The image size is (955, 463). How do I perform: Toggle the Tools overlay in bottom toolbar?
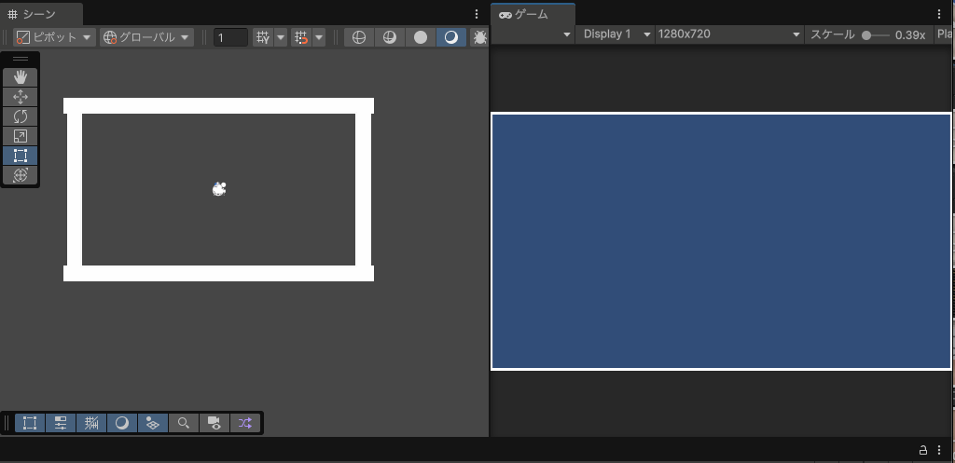pos(30,423)
